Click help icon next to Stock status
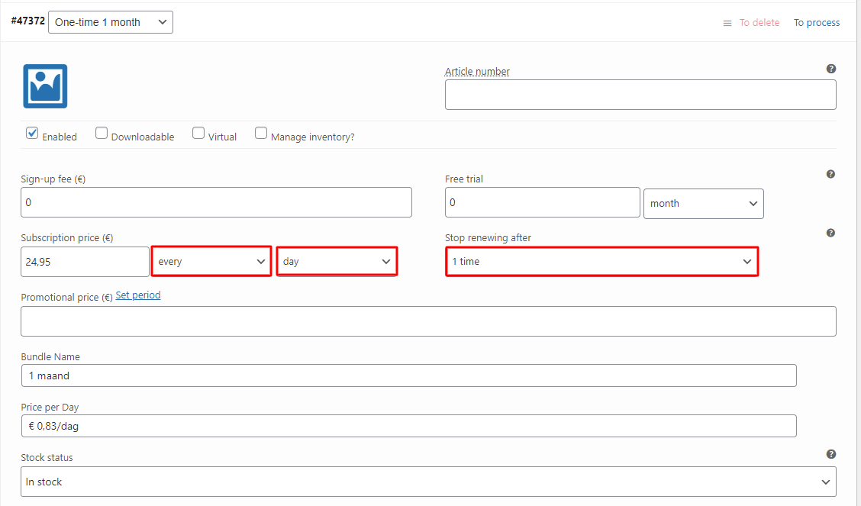Image resolution: width=861 pixels, height=506 pixels. (831, 454)
